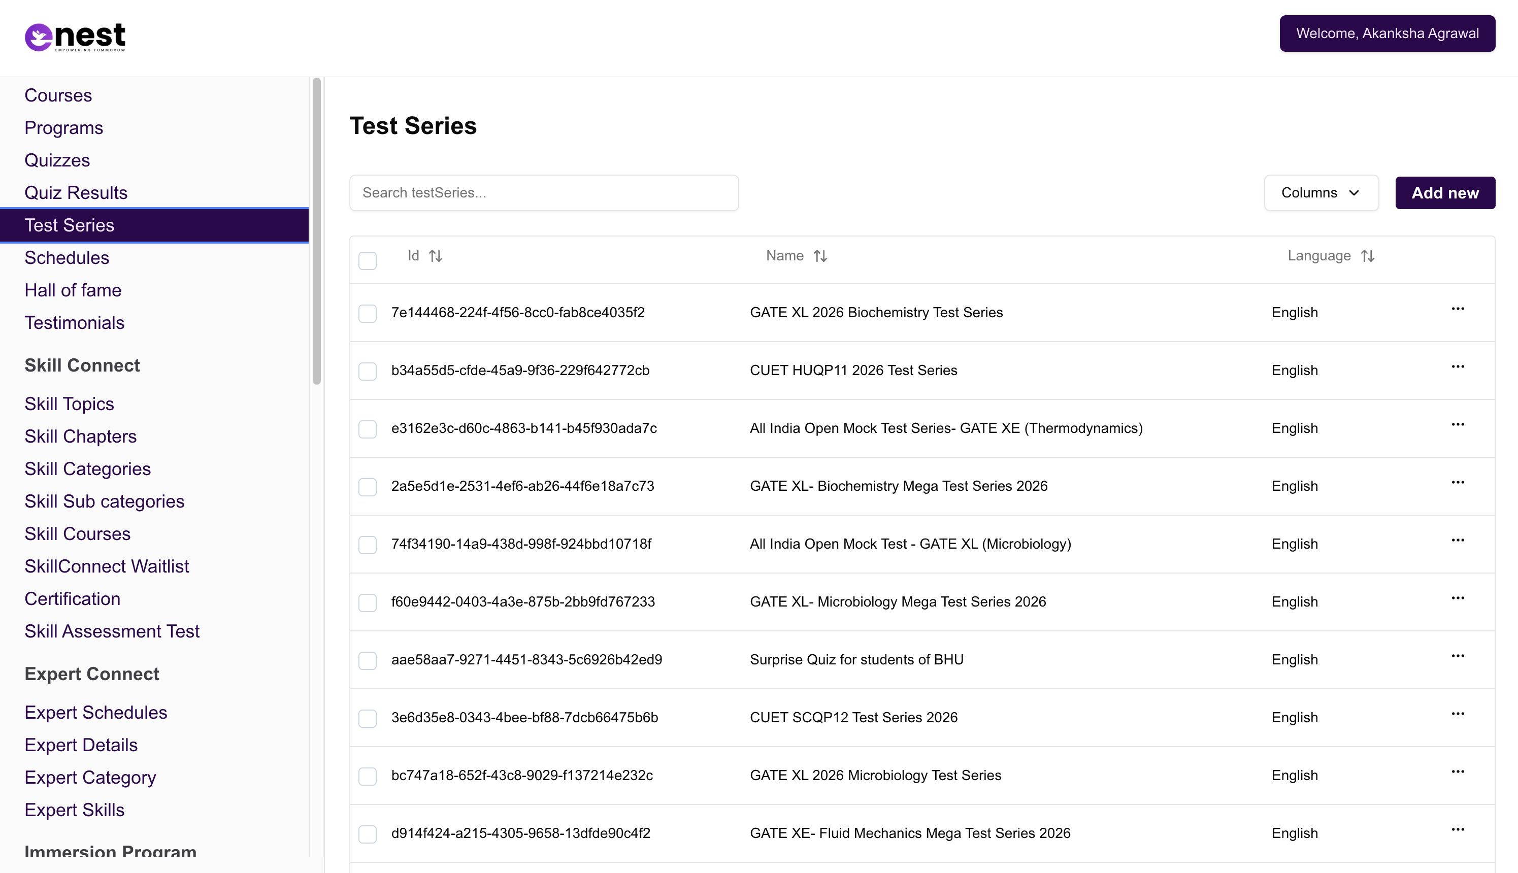The image size is (1518, 873).
Task: Tick checkbox for GATE XE (Thermodynamics) mock series
Action: coord(368,429)
